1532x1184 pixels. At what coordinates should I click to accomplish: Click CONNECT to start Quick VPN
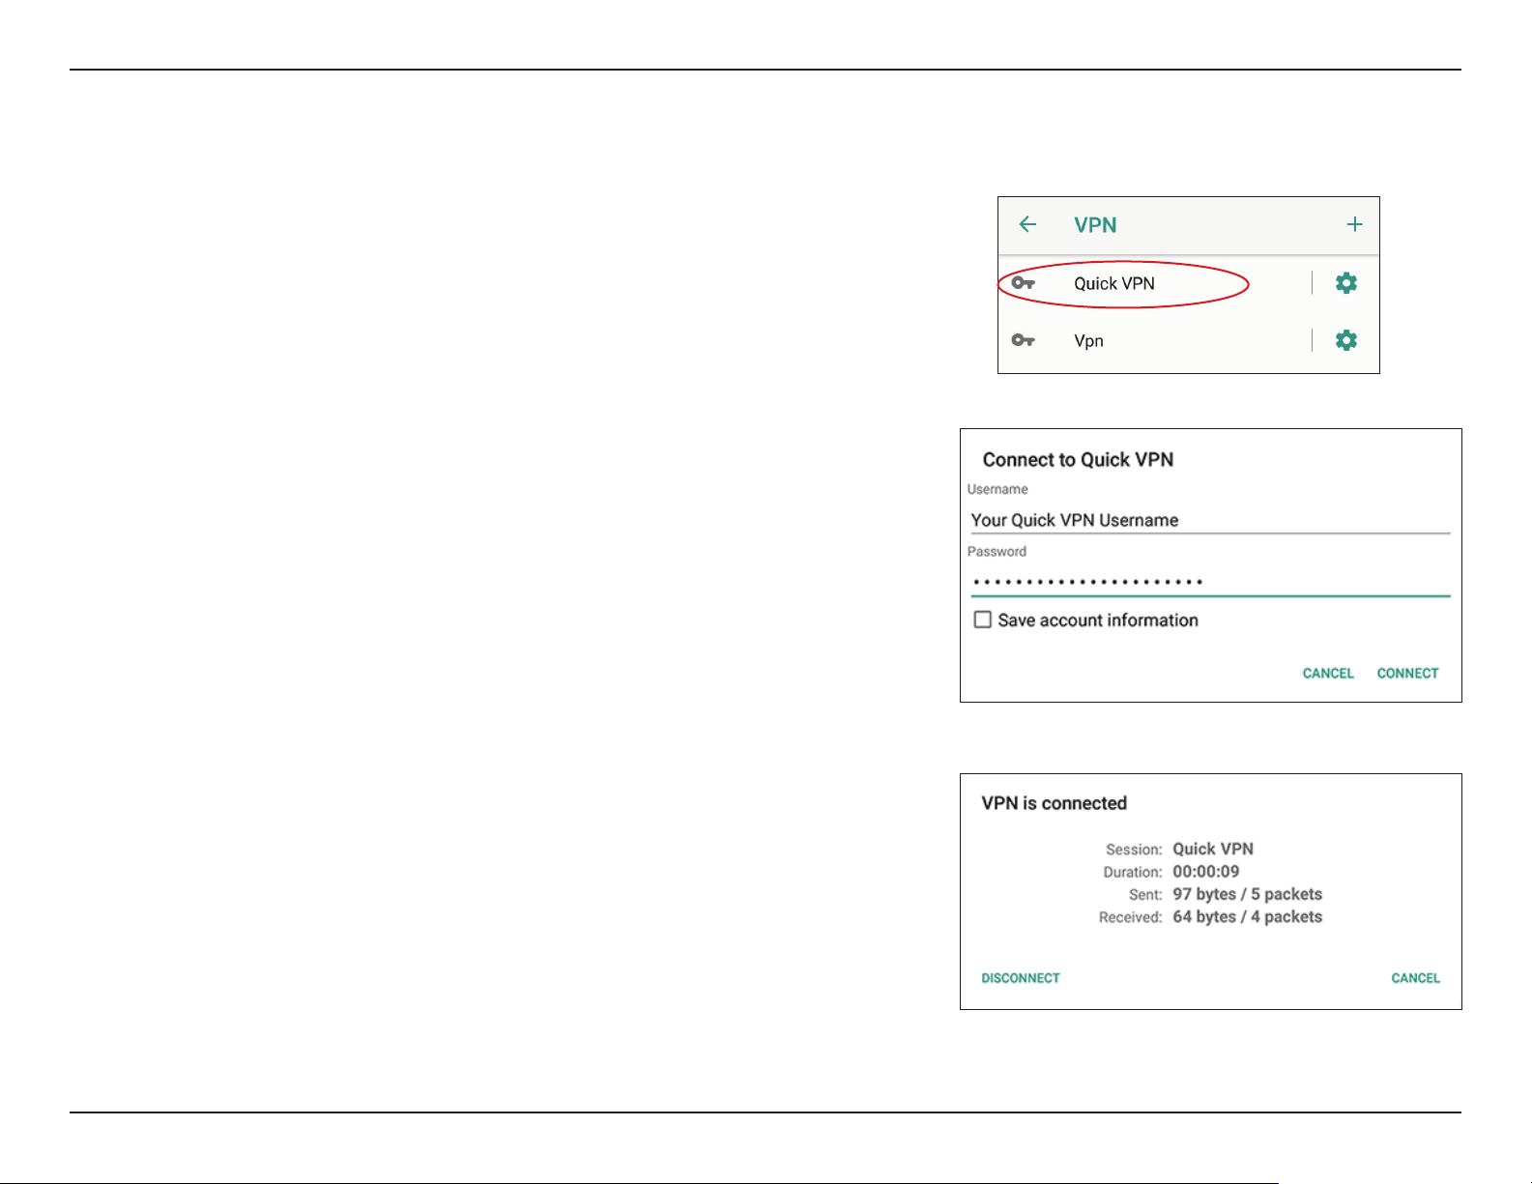(x=1407, y=673)
